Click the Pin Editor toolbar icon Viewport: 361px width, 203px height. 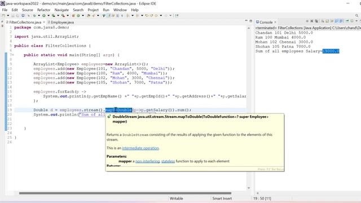pyautogui.click(x=177, y=16)
